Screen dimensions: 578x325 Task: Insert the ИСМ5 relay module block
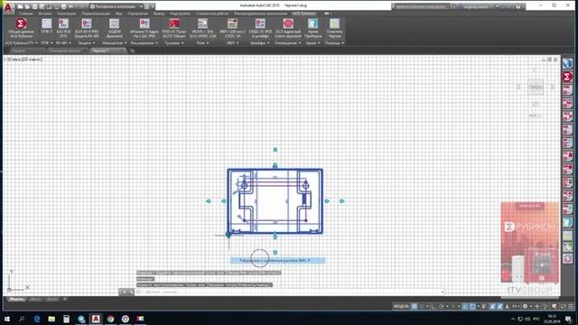coord(202,28)
